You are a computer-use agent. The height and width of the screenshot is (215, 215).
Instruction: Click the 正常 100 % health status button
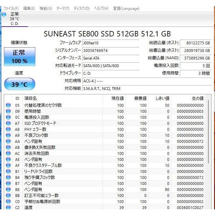click(20, 57)
